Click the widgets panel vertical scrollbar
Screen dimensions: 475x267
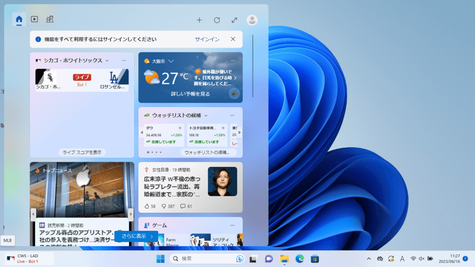[253, 65]
